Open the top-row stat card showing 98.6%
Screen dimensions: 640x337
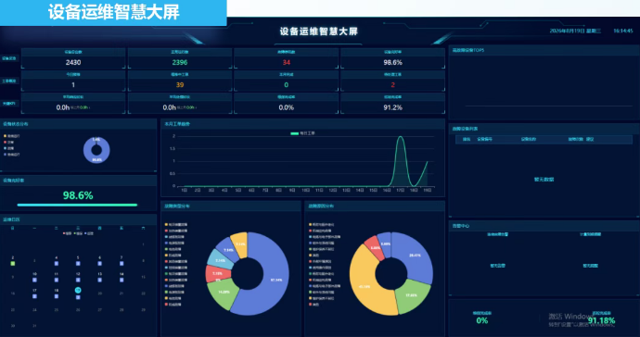point(392,58)
